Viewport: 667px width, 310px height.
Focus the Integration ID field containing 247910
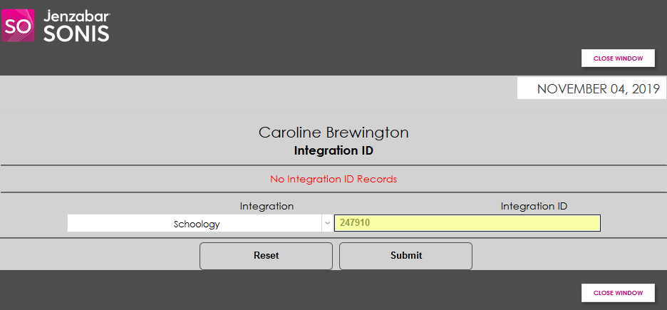pos(467,223)
